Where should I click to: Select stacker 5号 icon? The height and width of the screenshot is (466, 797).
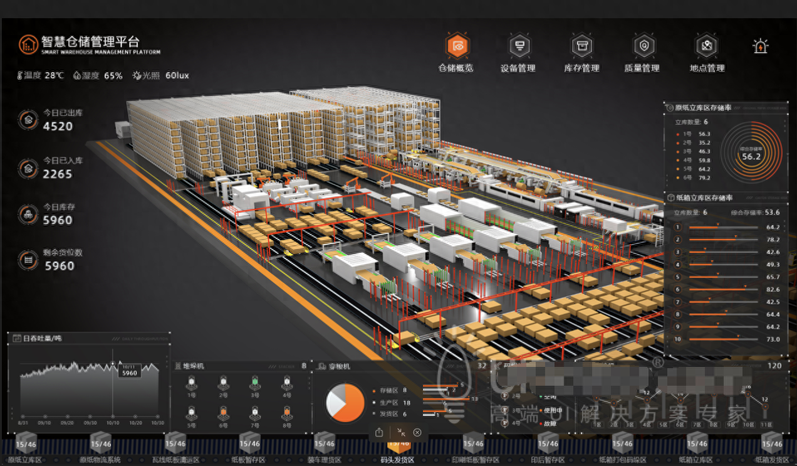[191, 413]
